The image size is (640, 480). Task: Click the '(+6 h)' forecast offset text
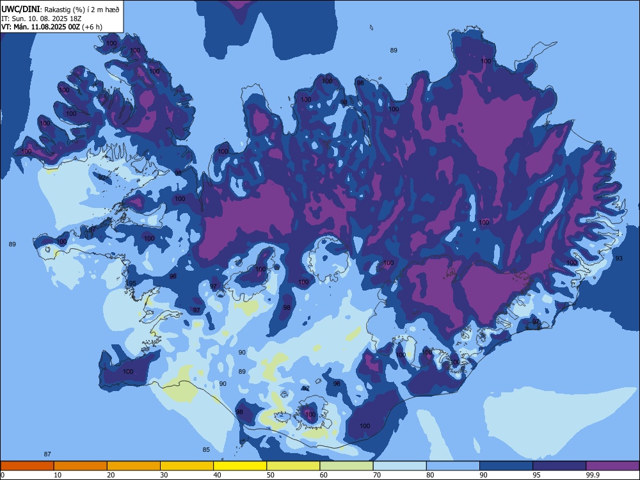(x=92, y=27)
